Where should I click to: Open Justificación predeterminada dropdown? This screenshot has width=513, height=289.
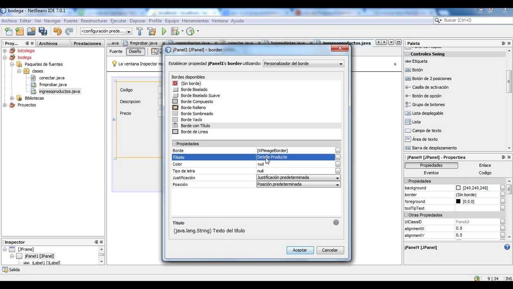coord(298,177)
